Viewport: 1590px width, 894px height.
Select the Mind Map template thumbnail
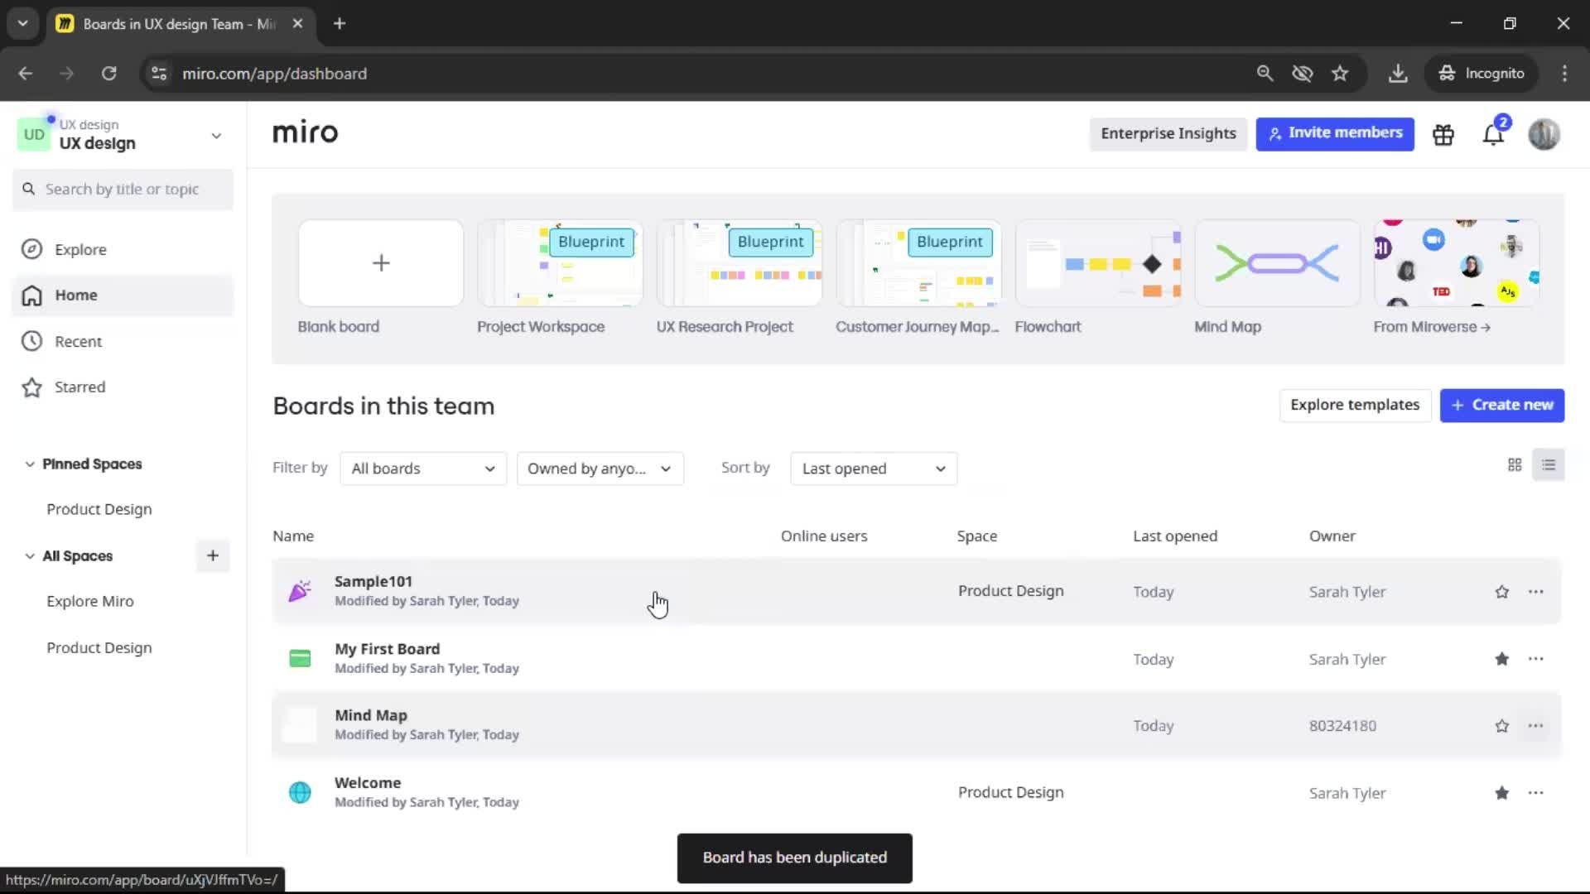pos(1277,263)
